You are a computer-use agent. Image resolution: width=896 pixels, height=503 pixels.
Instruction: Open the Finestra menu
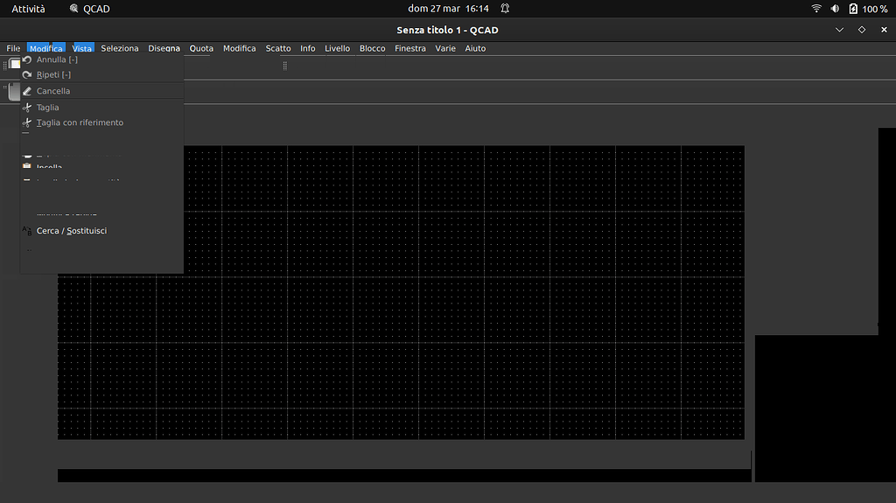pyautogui.click(x=410, y=49)
